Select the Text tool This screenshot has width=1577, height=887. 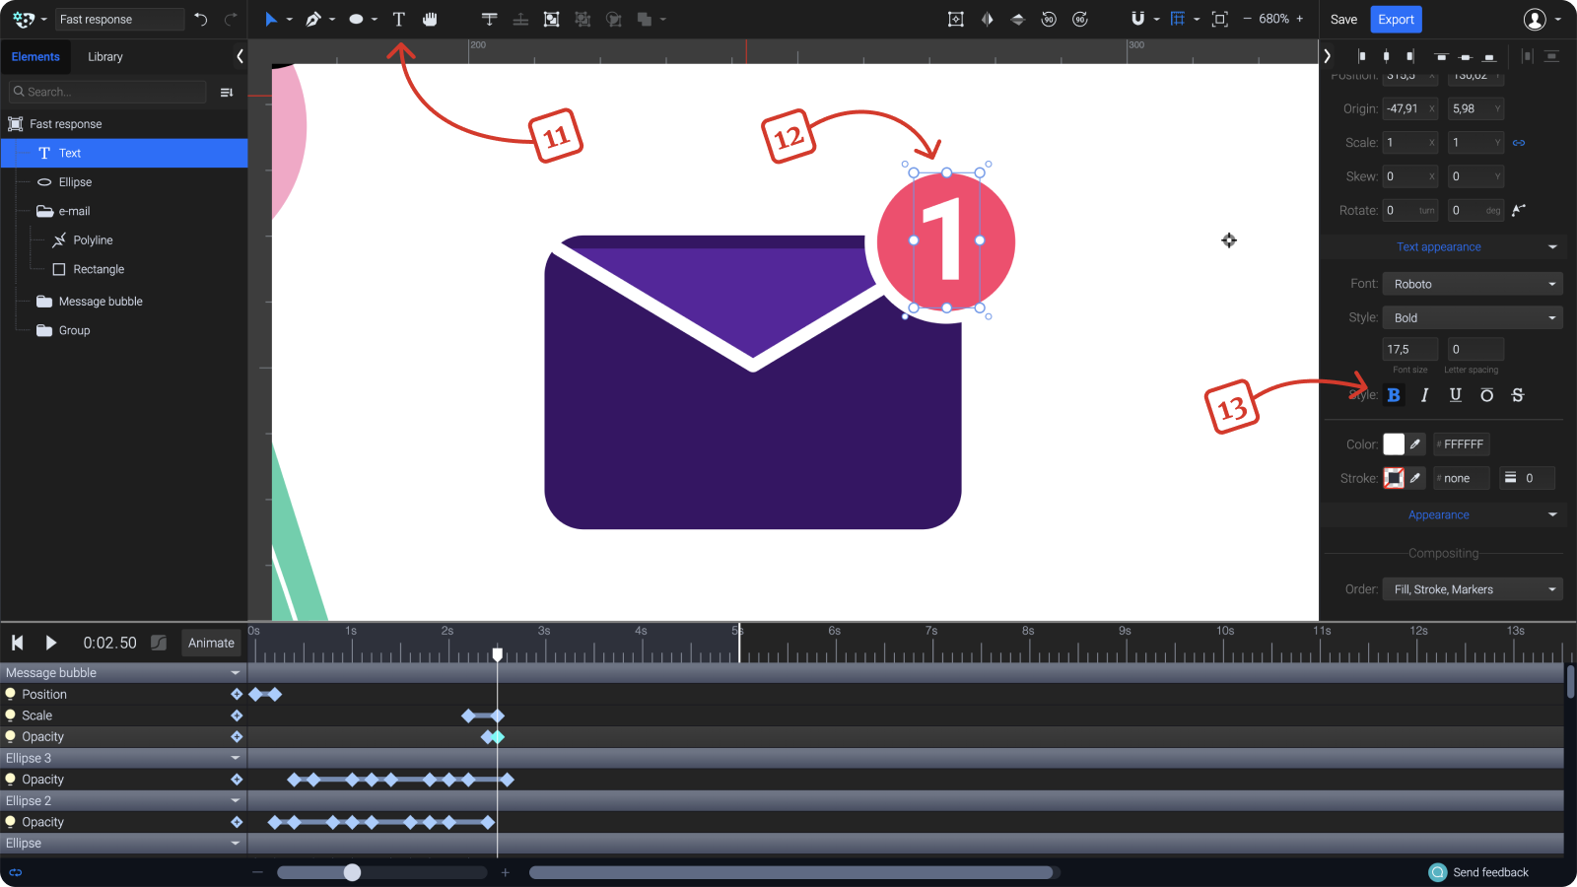click(398, 19)
